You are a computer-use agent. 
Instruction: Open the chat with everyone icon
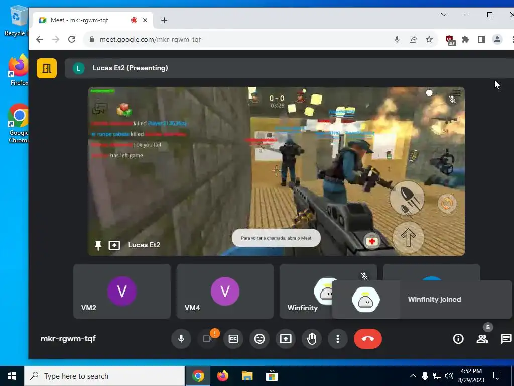click(x=506, y=339)
